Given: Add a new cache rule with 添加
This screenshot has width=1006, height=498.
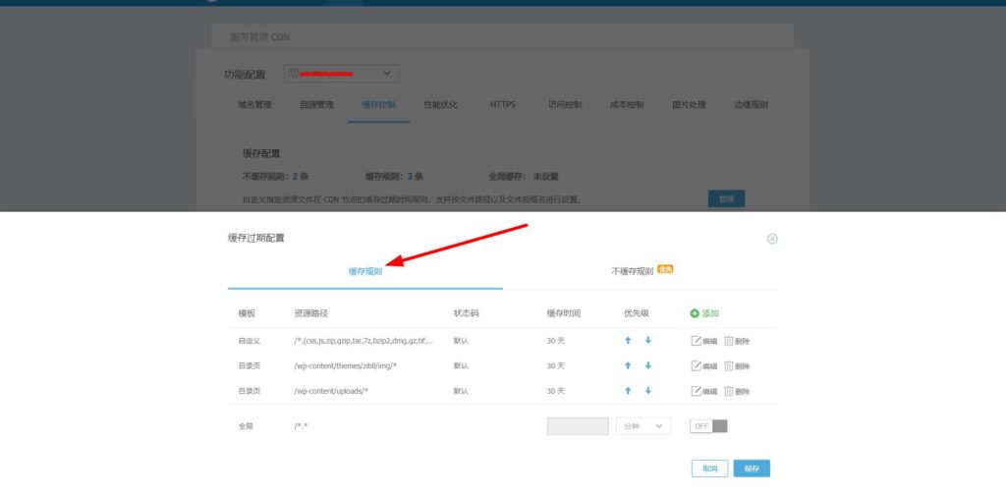Looking at the screenshot, I should 704,313.
